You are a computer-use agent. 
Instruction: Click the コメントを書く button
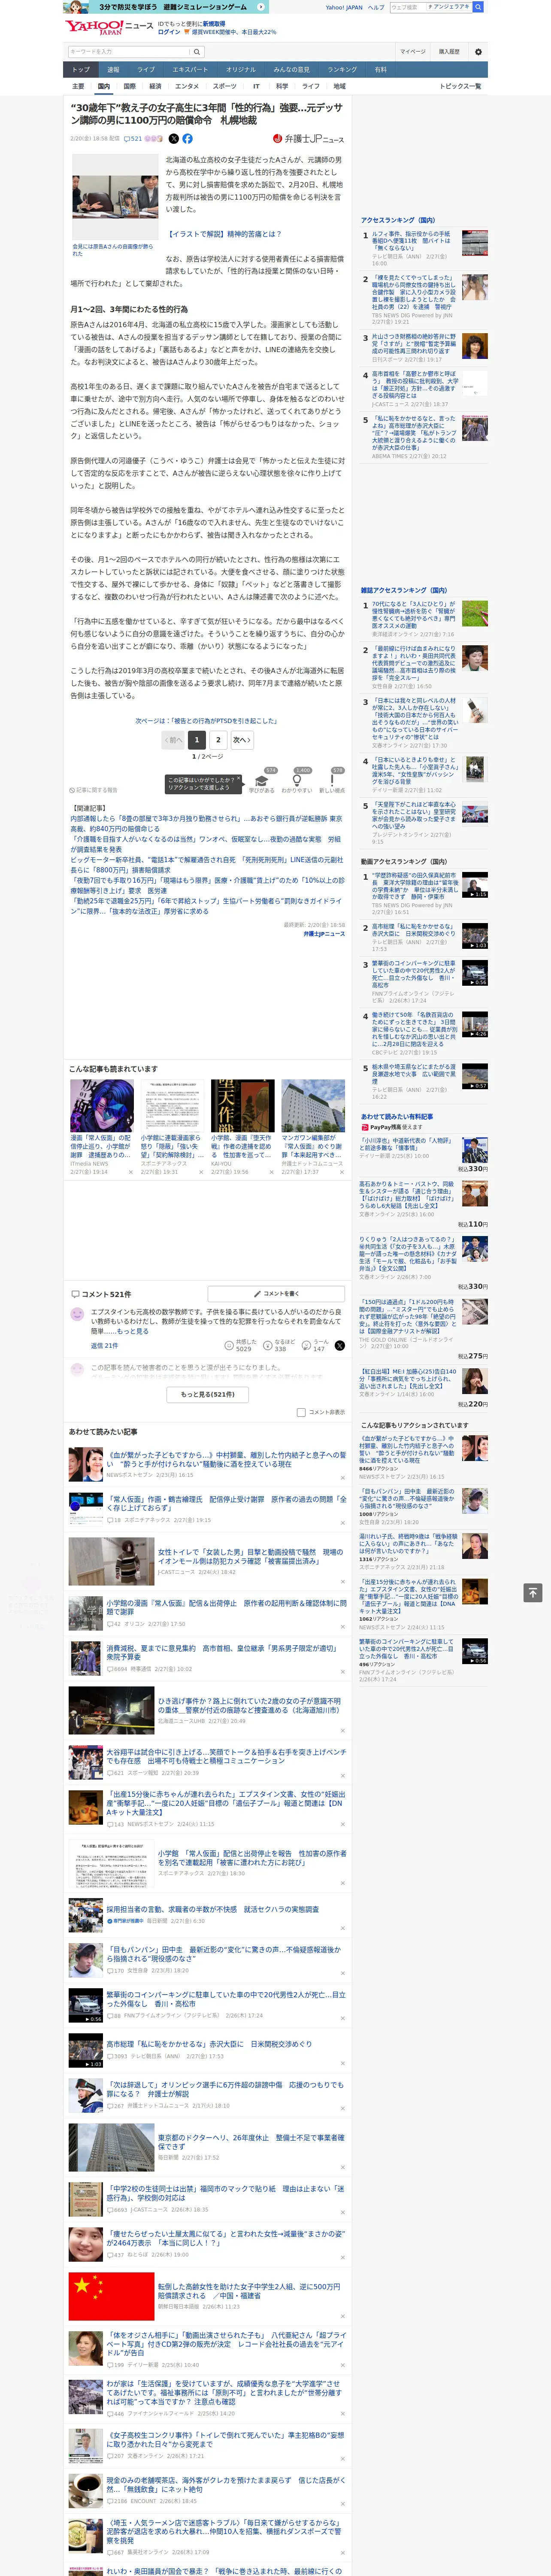[277, 1294]
